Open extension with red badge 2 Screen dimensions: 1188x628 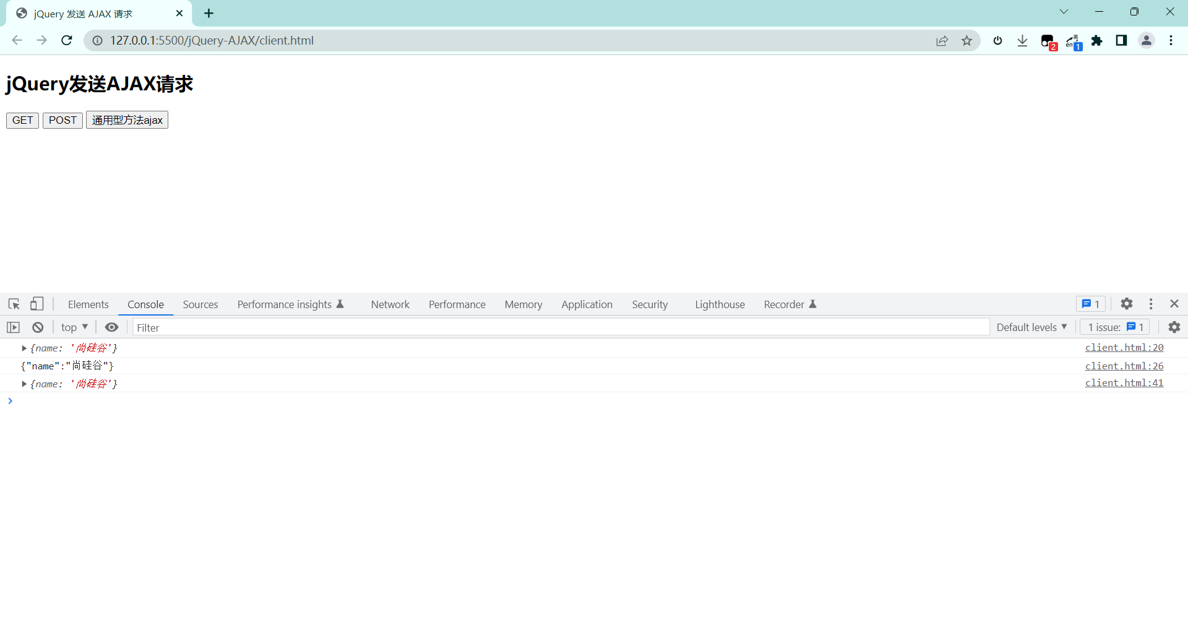[x=1048, y=42]
